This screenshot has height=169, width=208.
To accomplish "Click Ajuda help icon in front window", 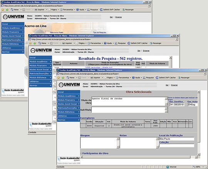I will pyautogui.click(x=133, y=78).
